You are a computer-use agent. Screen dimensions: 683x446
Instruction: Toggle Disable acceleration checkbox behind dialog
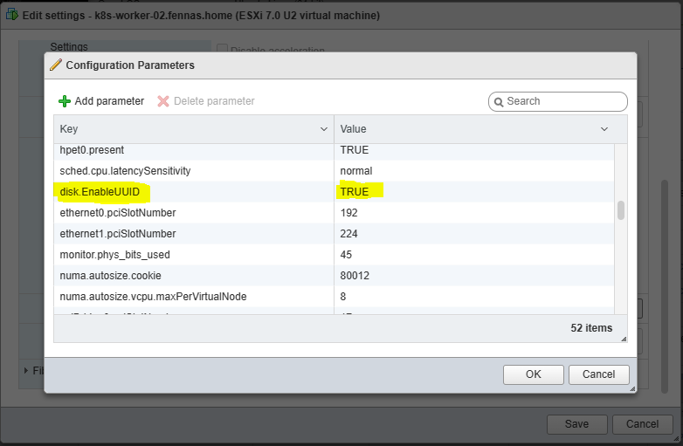point(222,49)
